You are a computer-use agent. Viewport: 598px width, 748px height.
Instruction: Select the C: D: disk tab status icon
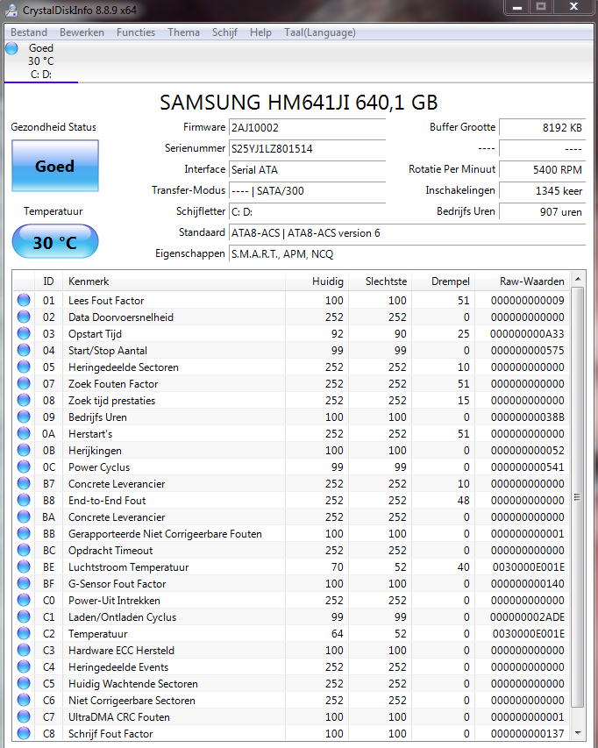pyautogui.click(x=12, y=48)
